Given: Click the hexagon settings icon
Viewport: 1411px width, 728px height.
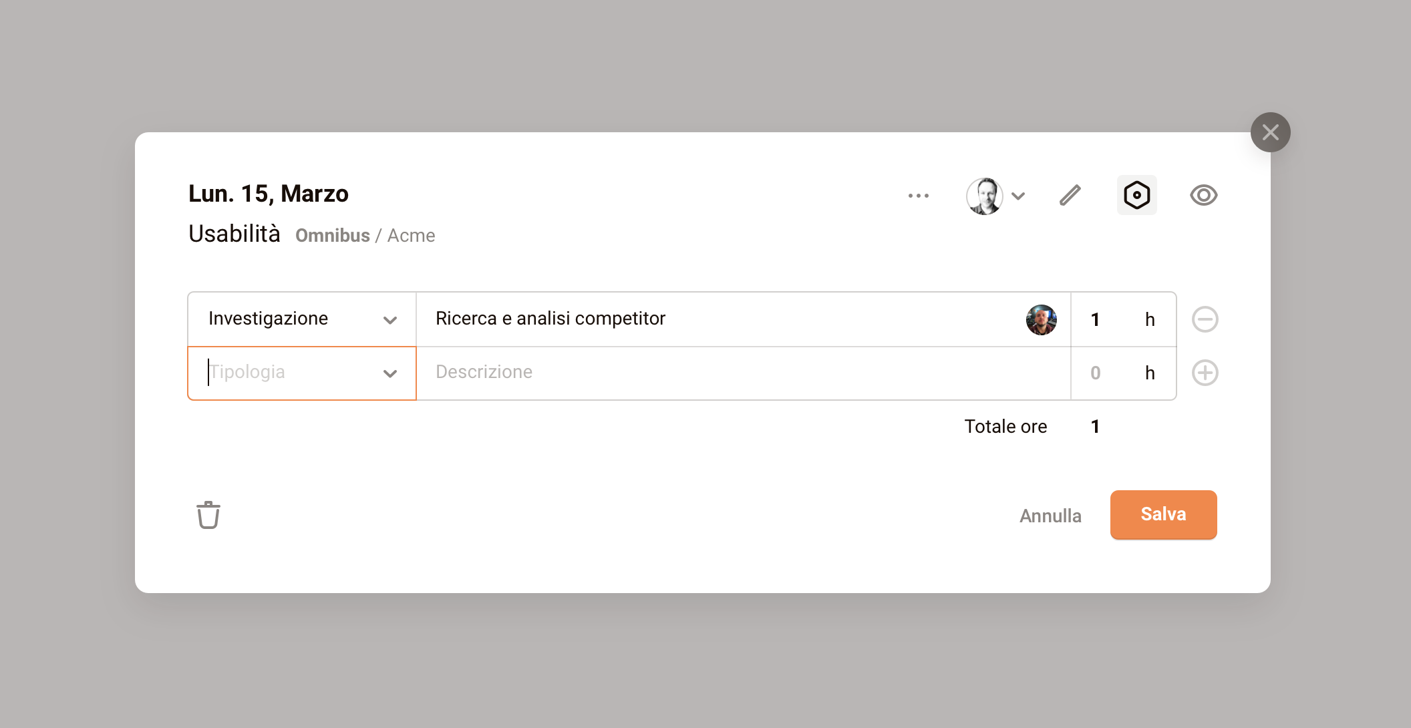Looking at the screenshot, I should pyautogui.click(x=1136, y=195).
